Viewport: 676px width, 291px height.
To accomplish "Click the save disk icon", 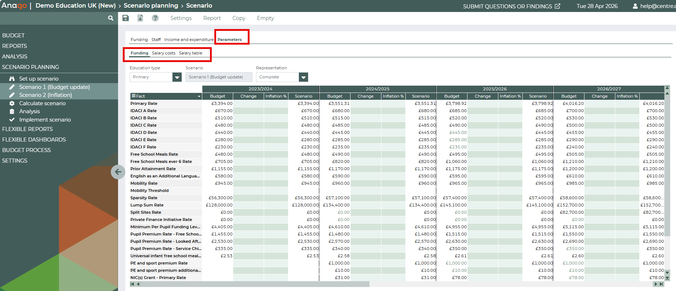I will pos(126,18).
